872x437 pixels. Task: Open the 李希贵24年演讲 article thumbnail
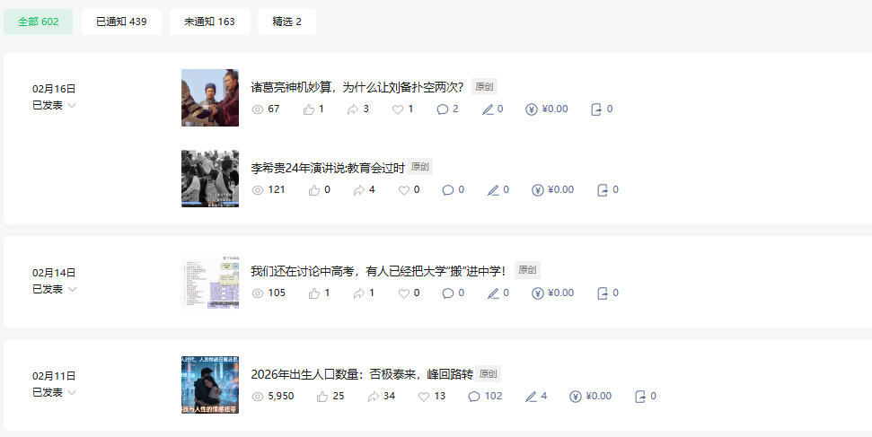point(210,179)
